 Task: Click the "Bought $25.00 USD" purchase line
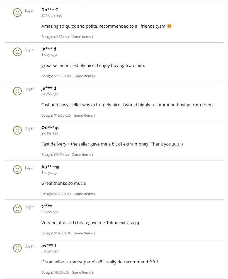[56, 194]
